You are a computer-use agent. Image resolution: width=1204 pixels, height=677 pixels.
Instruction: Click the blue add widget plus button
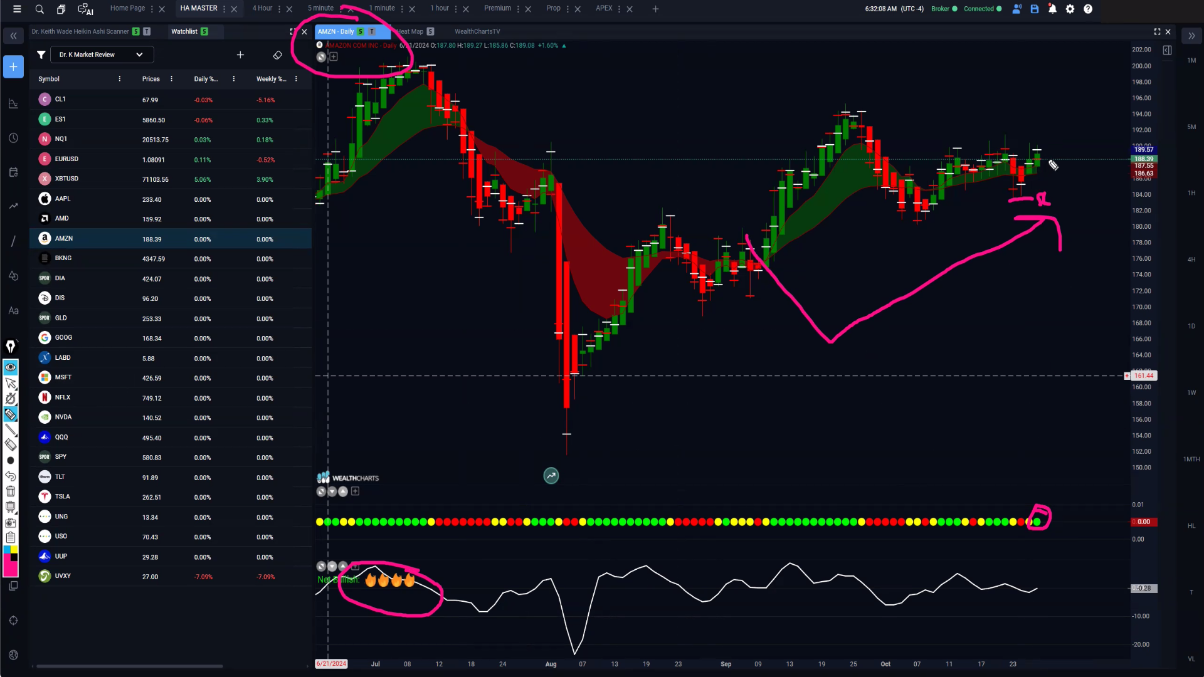13,66
